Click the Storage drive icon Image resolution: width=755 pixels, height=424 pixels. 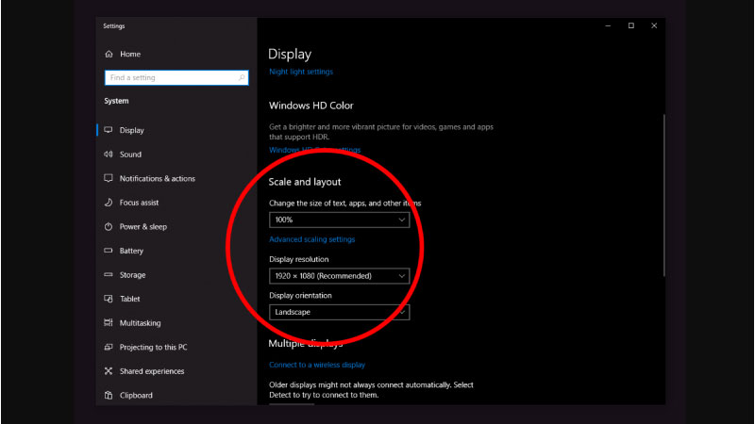pyautogui.click(x=109, y=275)
